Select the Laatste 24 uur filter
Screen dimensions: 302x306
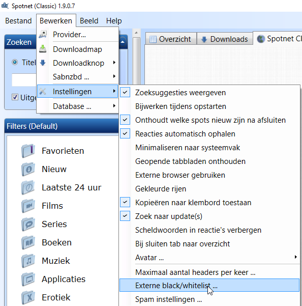pos(72,187)
